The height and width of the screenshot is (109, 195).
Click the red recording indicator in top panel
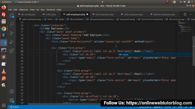[x=167, y=2]
